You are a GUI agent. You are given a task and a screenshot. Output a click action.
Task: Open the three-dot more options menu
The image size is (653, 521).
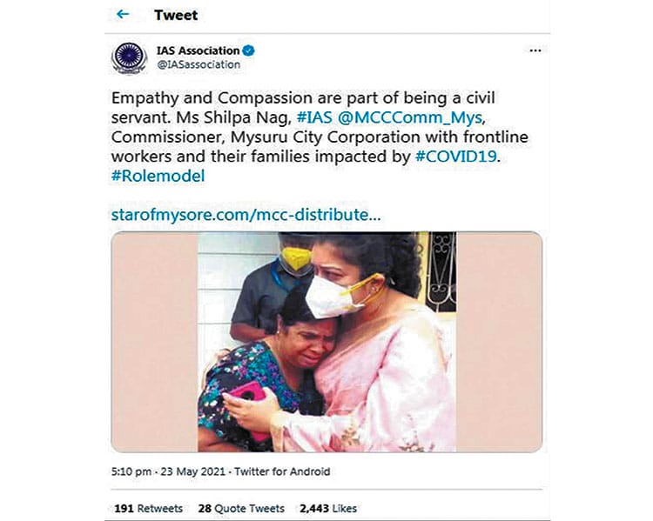tap(535, 50)
